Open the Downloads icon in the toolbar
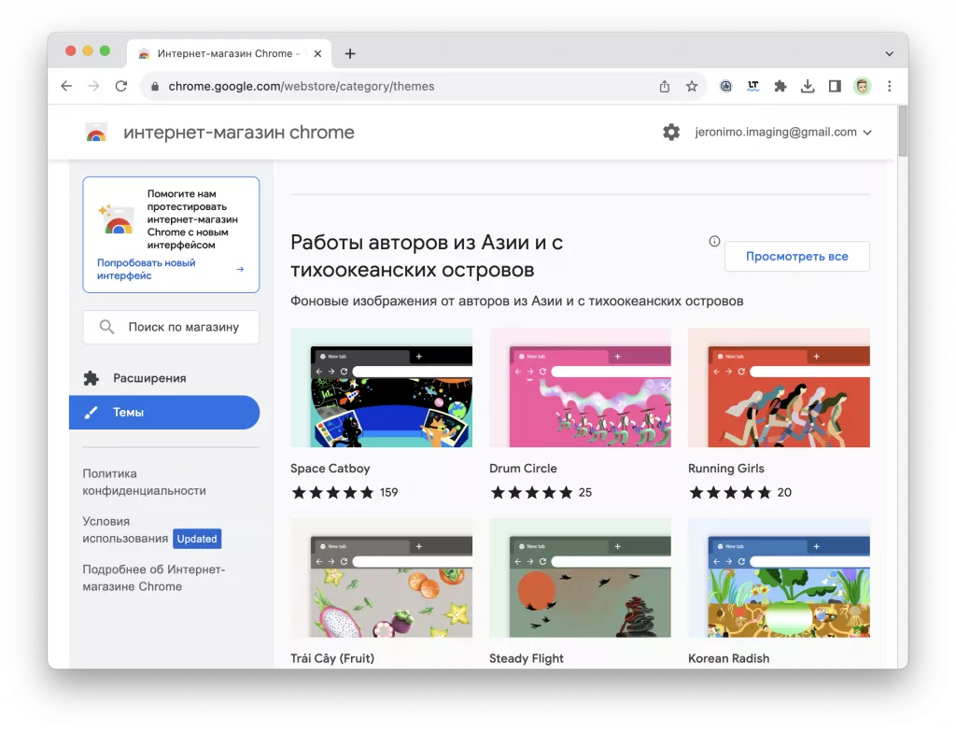956x732 pixels. coord(808,86)
